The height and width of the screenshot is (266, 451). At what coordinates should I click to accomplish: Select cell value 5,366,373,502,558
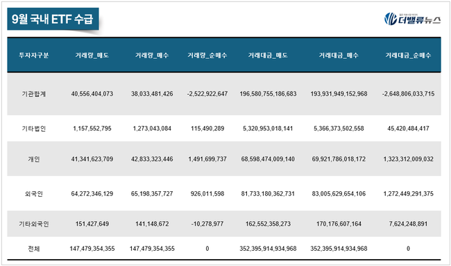(x=339, y=128)
